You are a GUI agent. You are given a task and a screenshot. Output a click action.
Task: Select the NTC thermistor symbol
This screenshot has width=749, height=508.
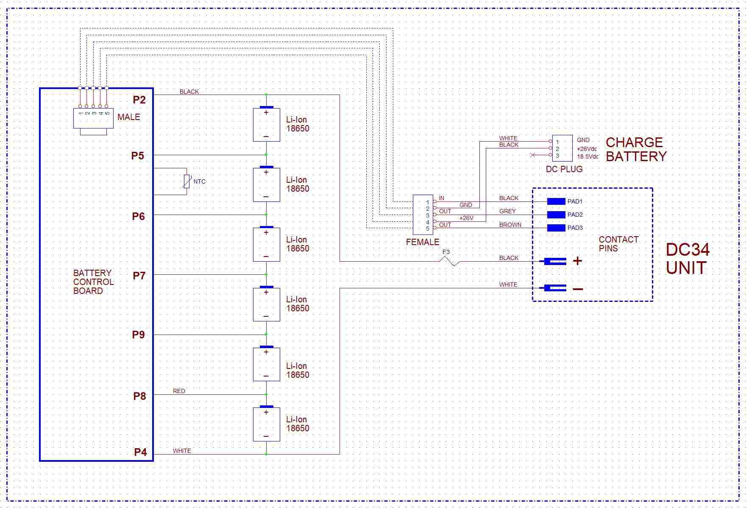[187, 181]
